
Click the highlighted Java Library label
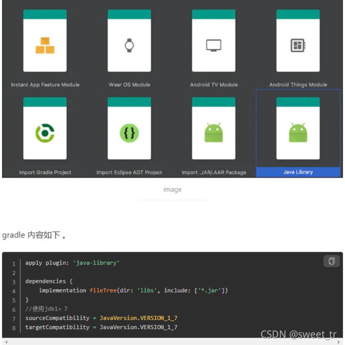[x=298, y=172]
